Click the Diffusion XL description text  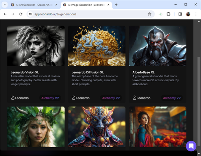pos(95,80)
